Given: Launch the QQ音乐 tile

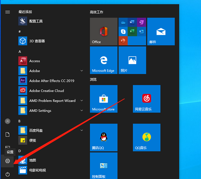Looking at the screenshot, I should click(x=147, y=138).
